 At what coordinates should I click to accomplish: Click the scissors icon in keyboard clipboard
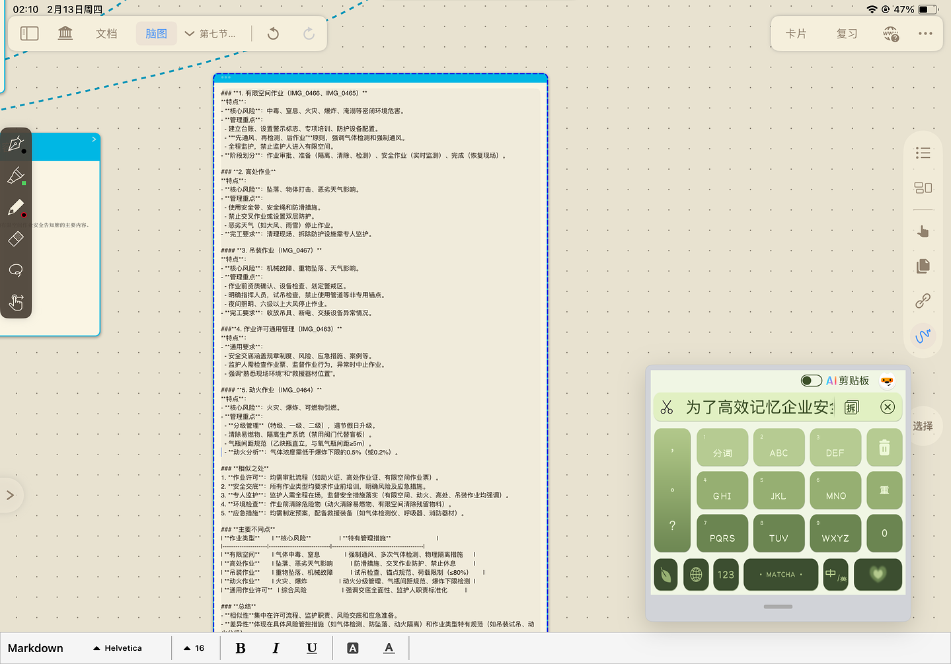667,407
